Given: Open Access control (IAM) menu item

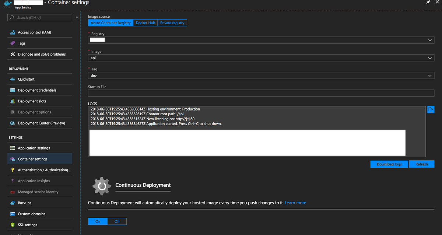Looking at the screenshot, I should [x=40, y=32].
